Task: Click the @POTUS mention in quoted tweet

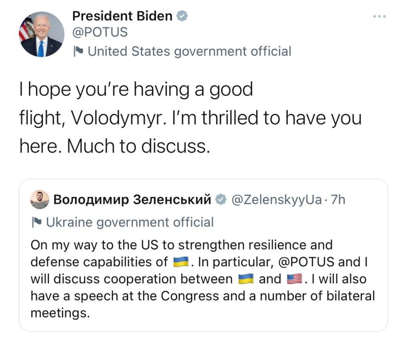Action: pos(306,262)
